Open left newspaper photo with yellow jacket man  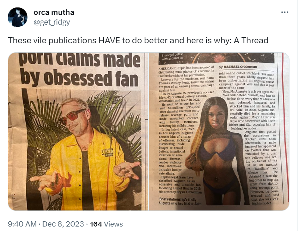[78, 131]
